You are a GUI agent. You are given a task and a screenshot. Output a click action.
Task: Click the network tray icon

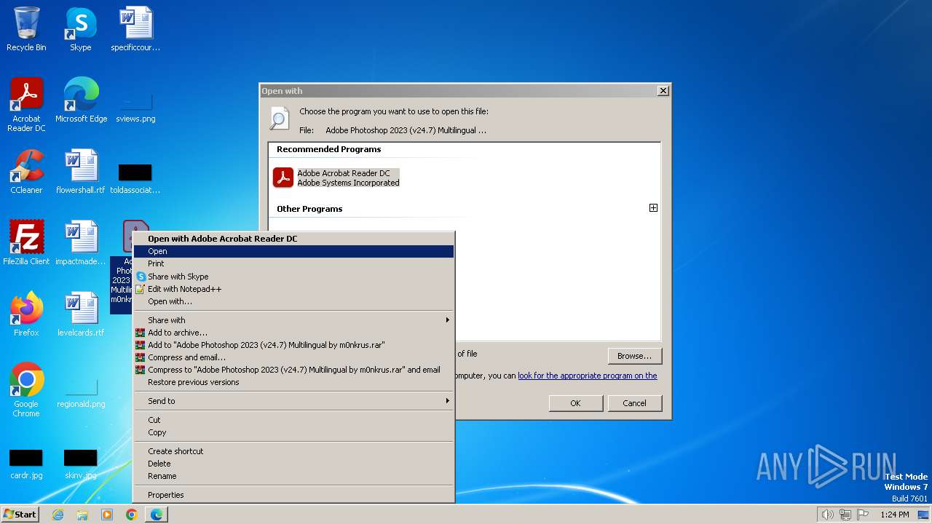(845, 515)
